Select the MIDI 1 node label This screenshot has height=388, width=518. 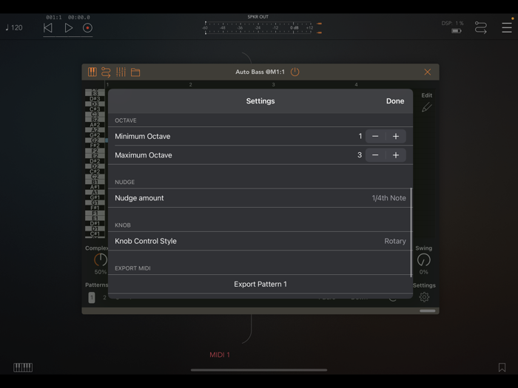click(x=220, y=355)
